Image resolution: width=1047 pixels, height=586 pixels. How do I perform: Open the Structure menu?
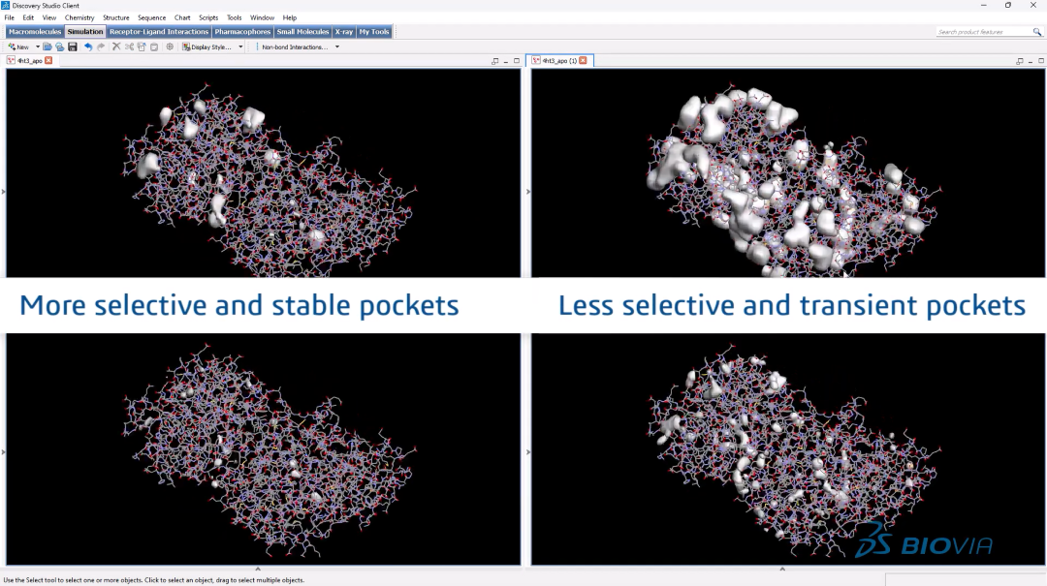tap(116, 17)
